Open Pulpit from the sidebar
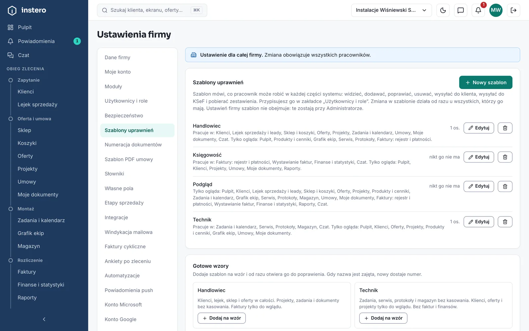The width and height of the screenshot is (529, 331). (x=44, y=27)
